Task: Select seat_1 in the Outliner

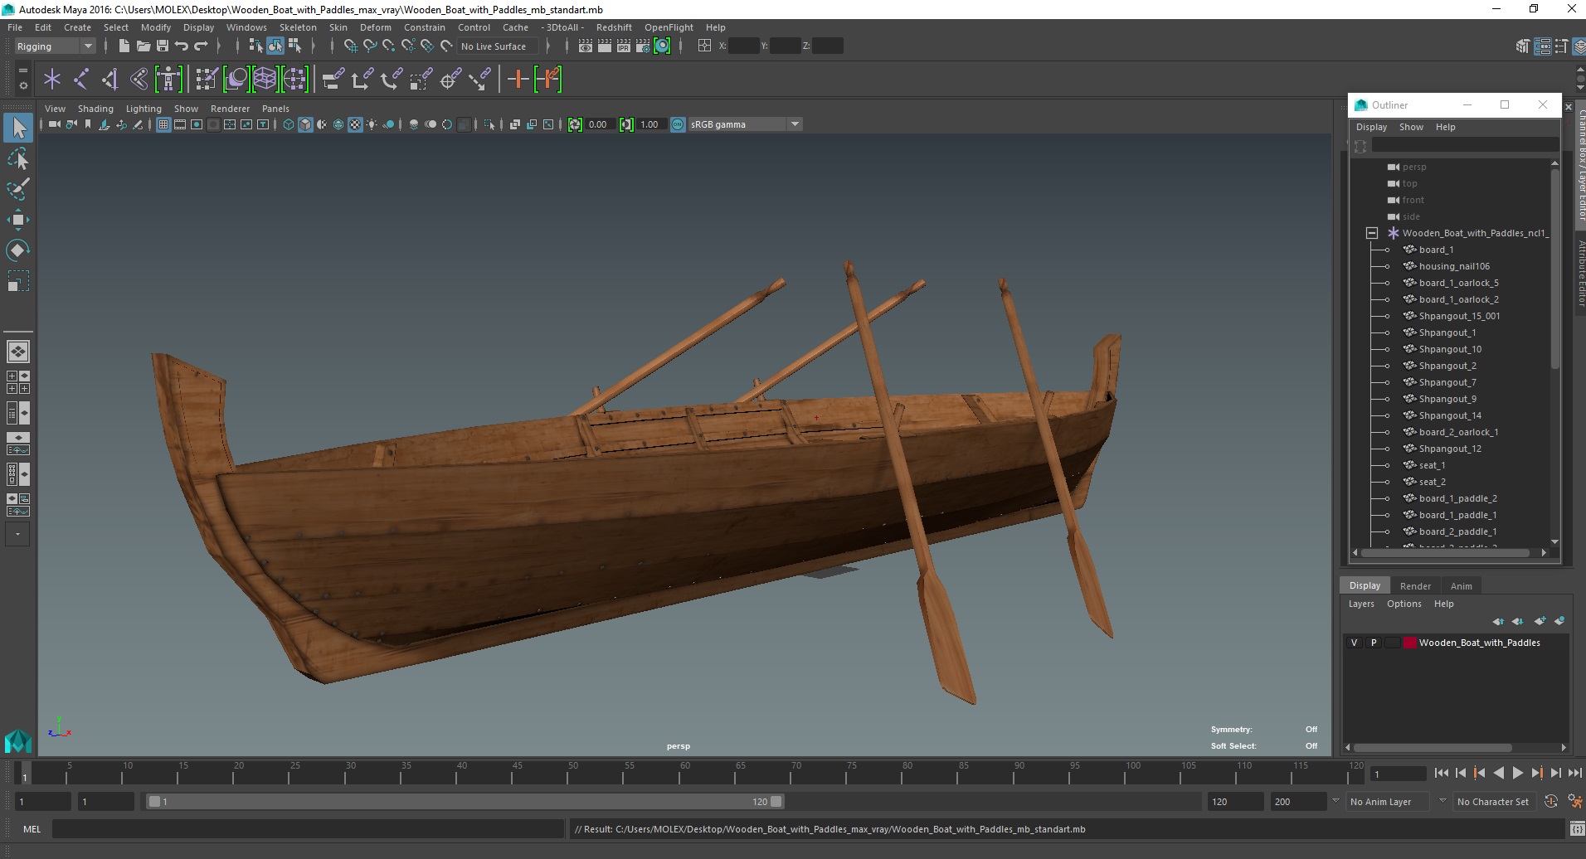Action: point(1432,465)
